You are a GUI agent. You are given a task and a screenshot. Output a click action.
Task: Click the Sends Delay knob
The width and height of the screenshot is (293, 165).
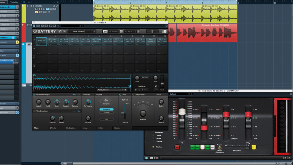[x=161, y=102]
